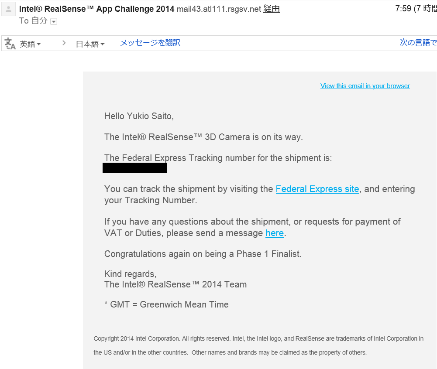Screen dimensions: 437x369
Task: Click the 7:59 message timestamp
Action: point(403,9)
